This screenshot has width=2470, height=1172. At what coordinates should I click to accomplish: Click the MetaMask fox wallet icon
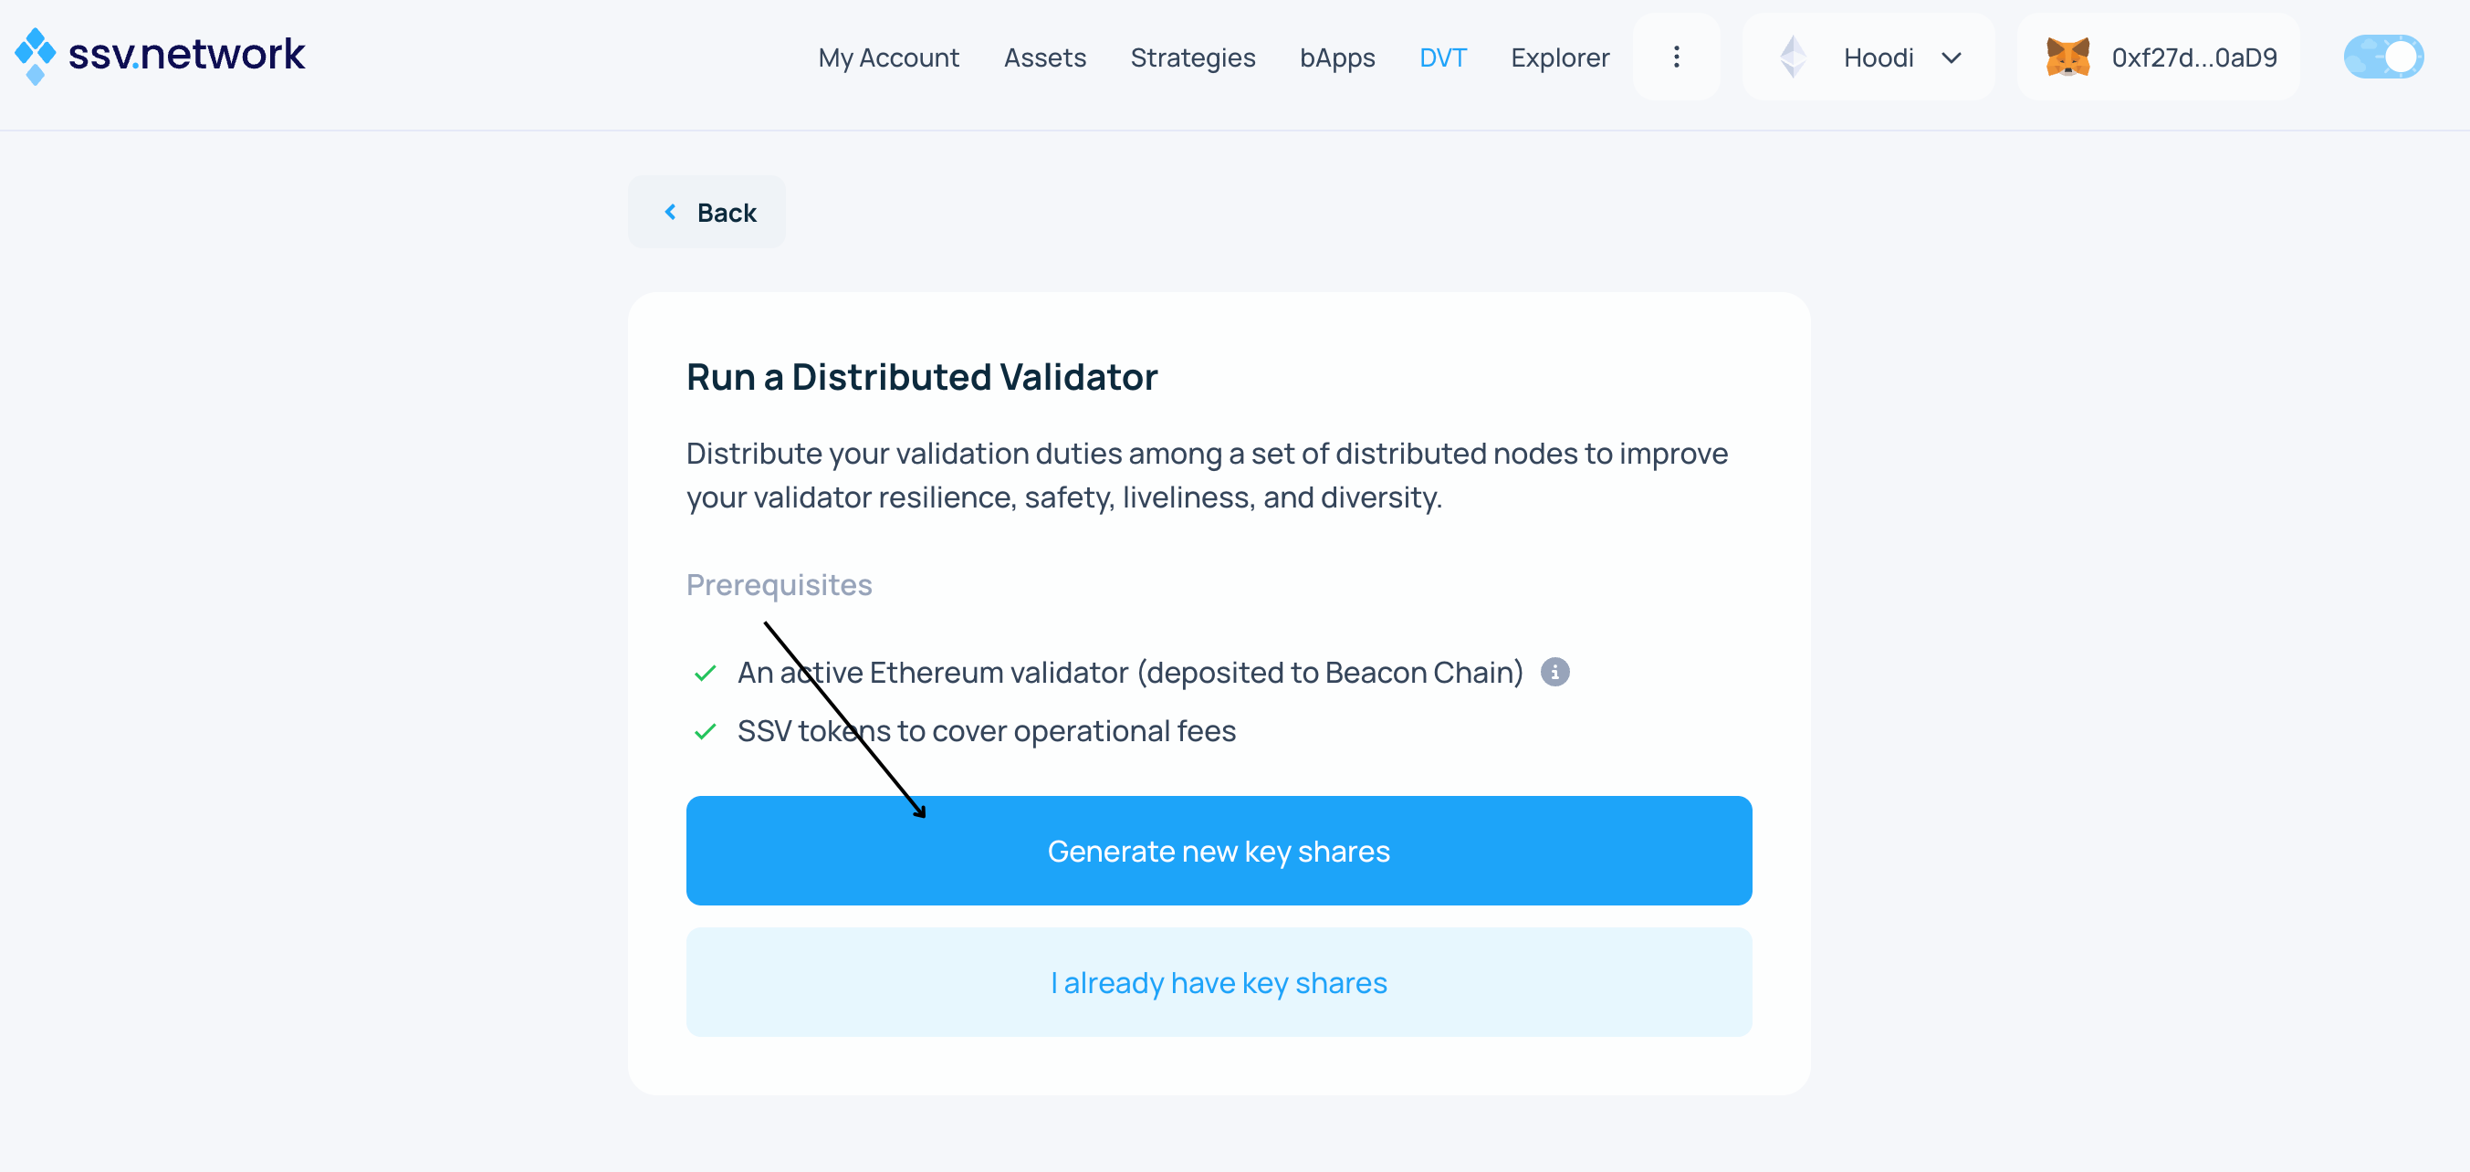tap(2067, 58)
